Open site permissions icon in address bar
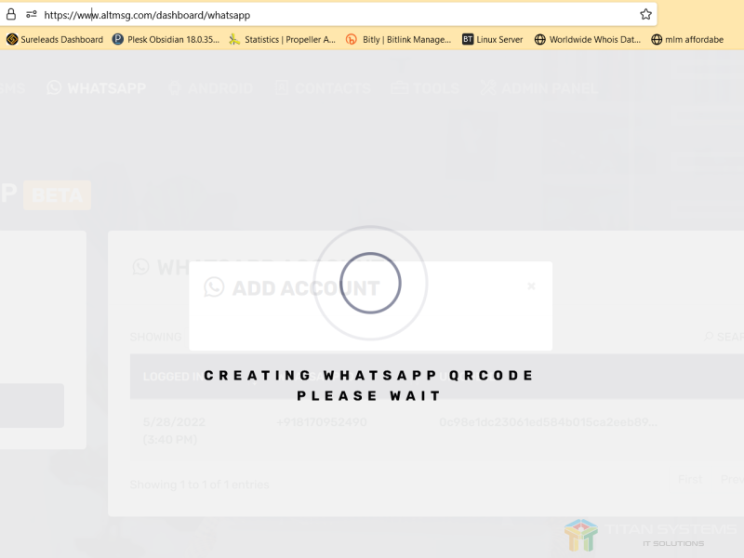Viewport: 744px width, 558px height. click(31, 15)
